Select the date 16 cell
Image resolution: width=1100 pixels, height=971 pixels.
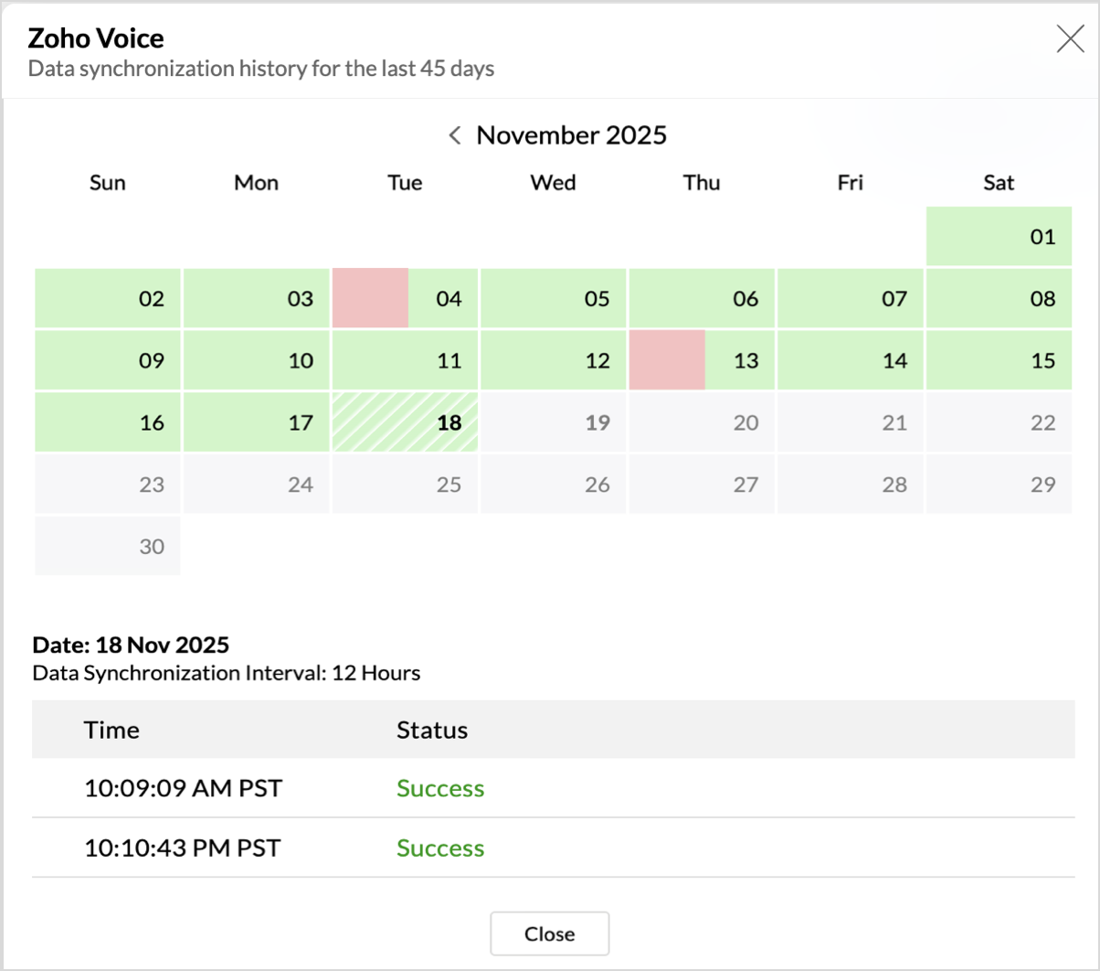point(108,422)
